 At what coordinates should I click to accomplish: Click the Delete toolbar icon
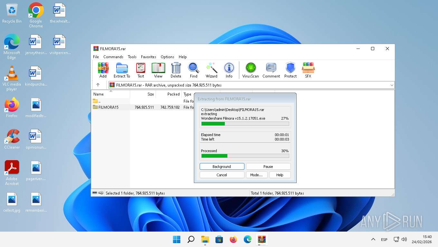coord(176,70)
